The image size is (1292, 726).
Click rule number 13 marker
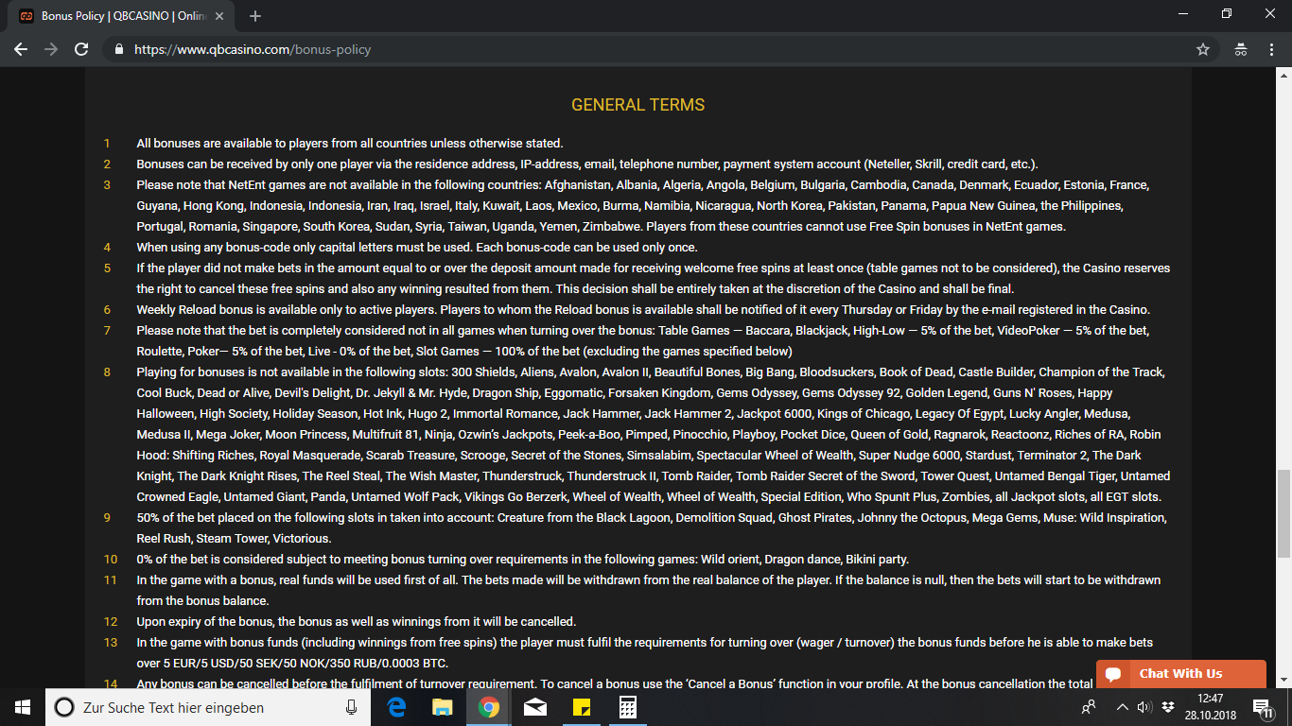(x=110, y=643)
